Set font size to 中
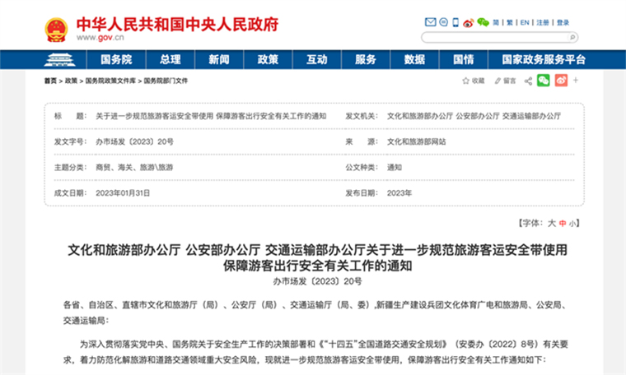The image size is (626, 375). point(563,223)
